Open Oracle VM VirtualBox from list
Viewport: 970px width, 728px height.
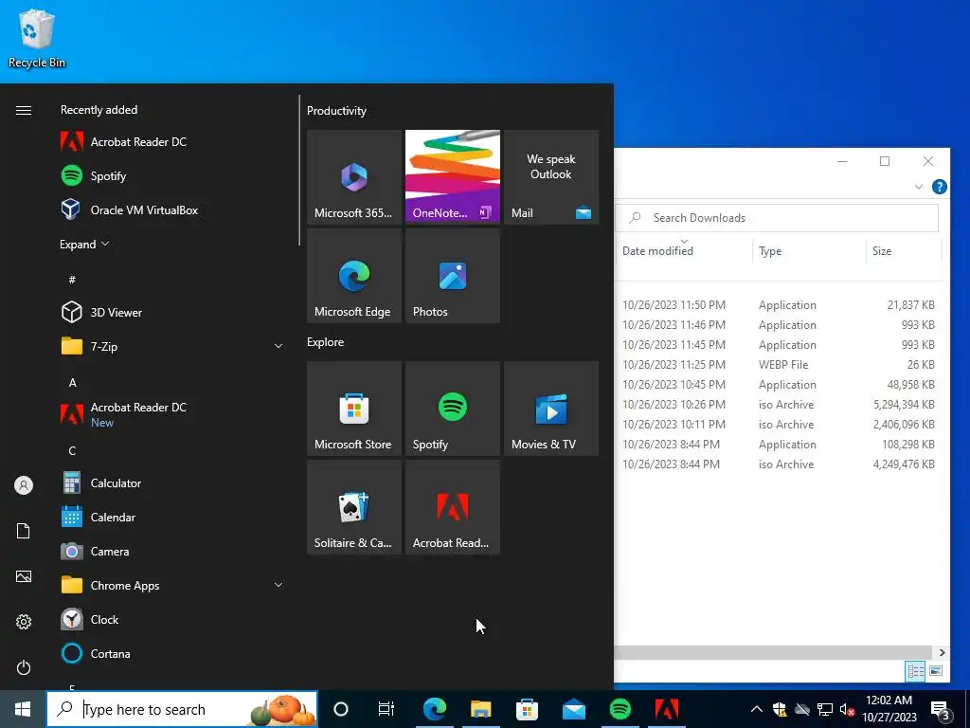pos(171,209)
